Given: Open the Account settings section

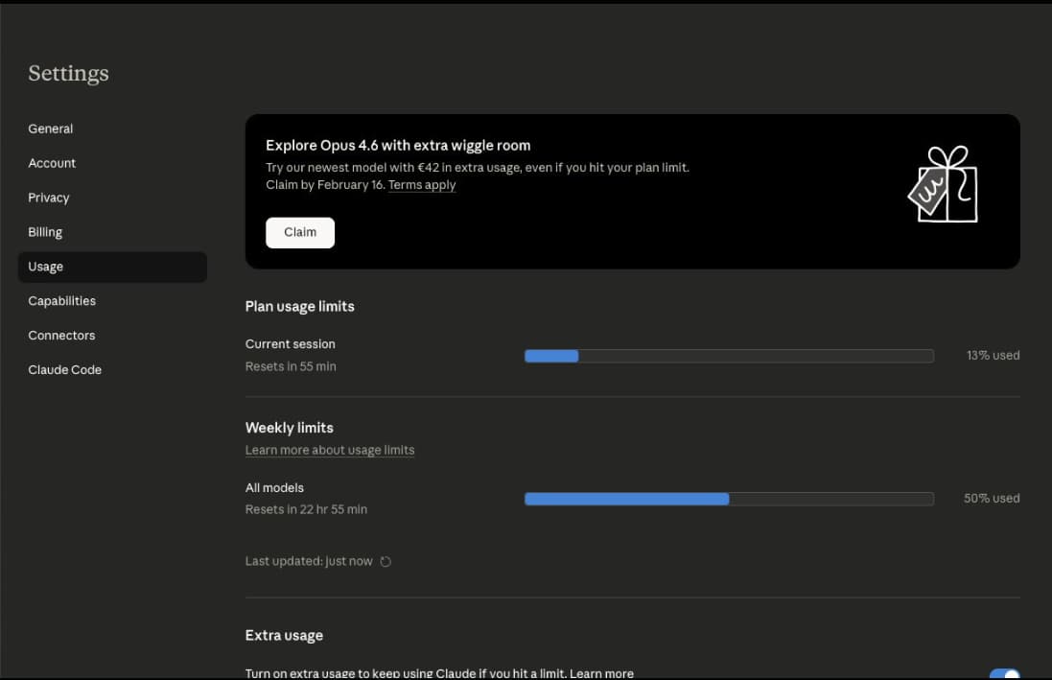Looking at the screenshot, I should click(52, 163).
